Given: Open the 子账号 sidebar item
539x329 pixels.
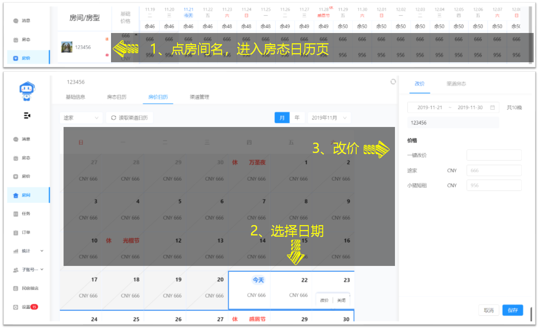Looking at the screenshot, I should [x=28, y=270].
